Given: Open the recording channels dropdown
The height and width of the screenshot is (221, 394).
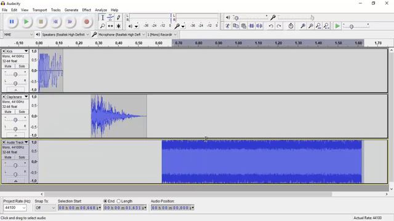Looking at the screenshot, I should coord(162,34).
